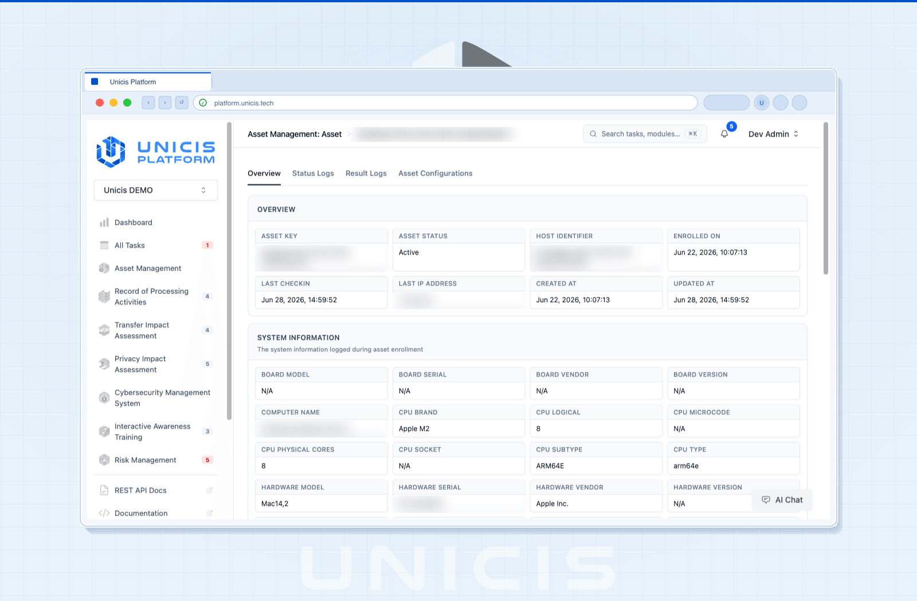Click the REST API Docs document icon
Screen dimensions: 917x601
click(x=104, y=490)
